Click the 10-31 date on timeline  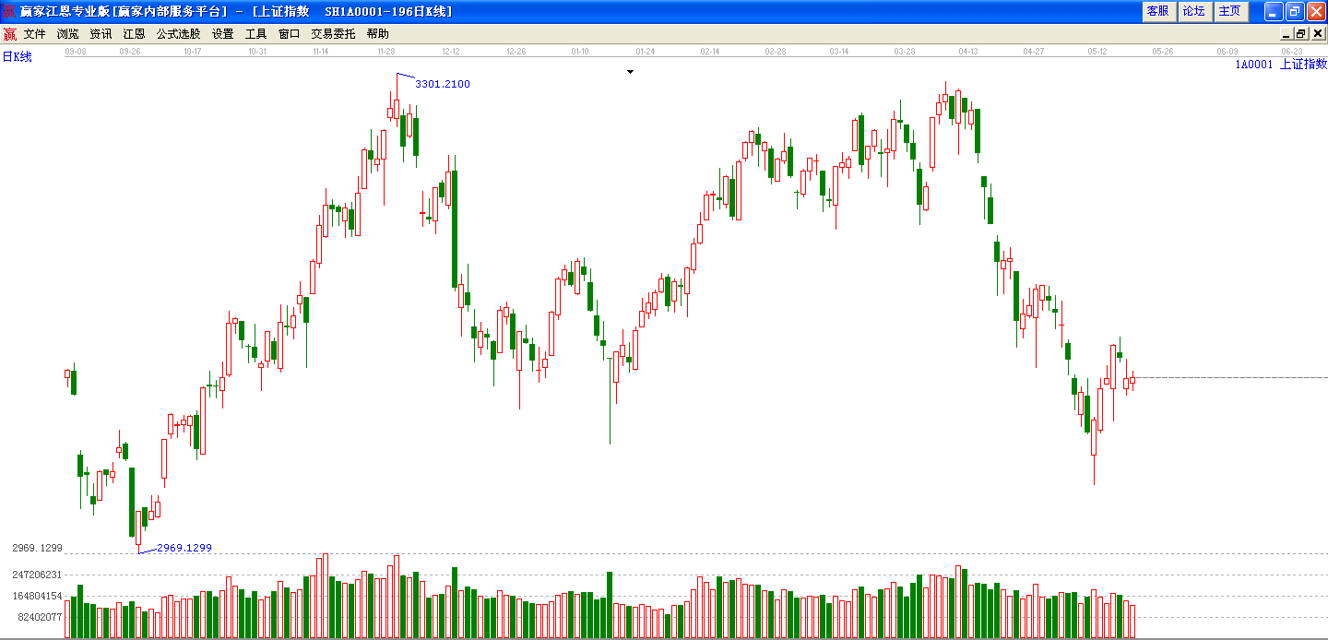tap(257, 52)
